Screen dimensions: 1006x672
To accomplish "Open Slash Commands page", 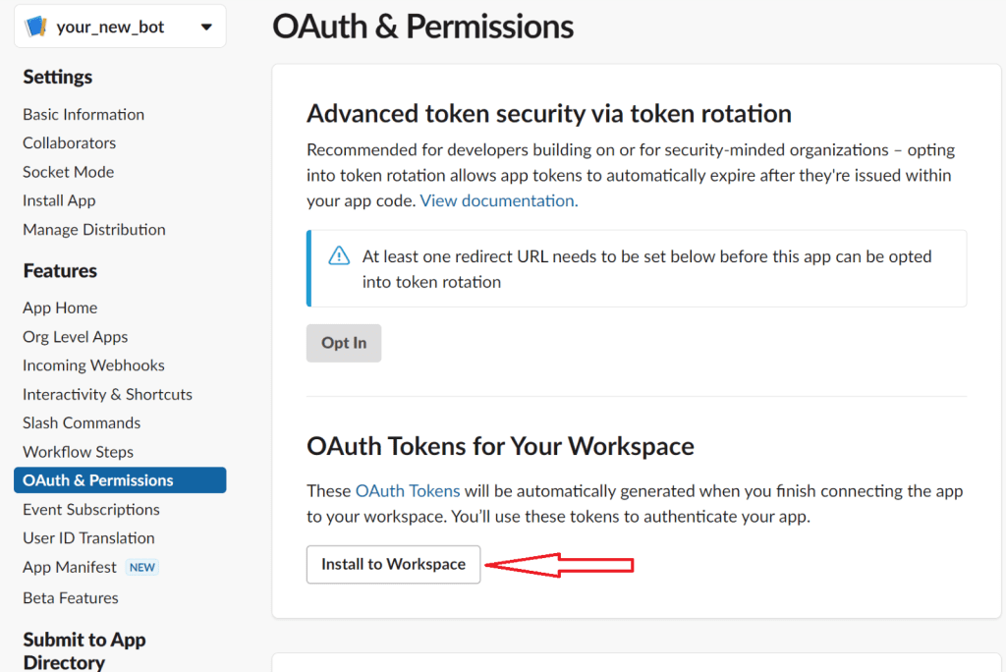I will point(82,422).
